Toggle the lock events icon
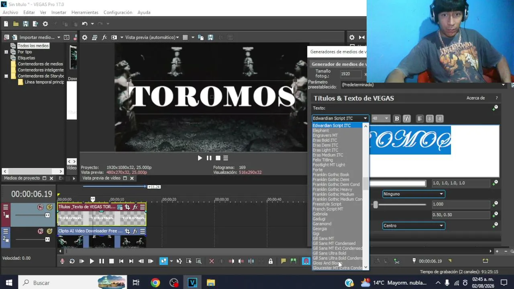The height and width of the screenshot is (289, 514). point(271,261)
